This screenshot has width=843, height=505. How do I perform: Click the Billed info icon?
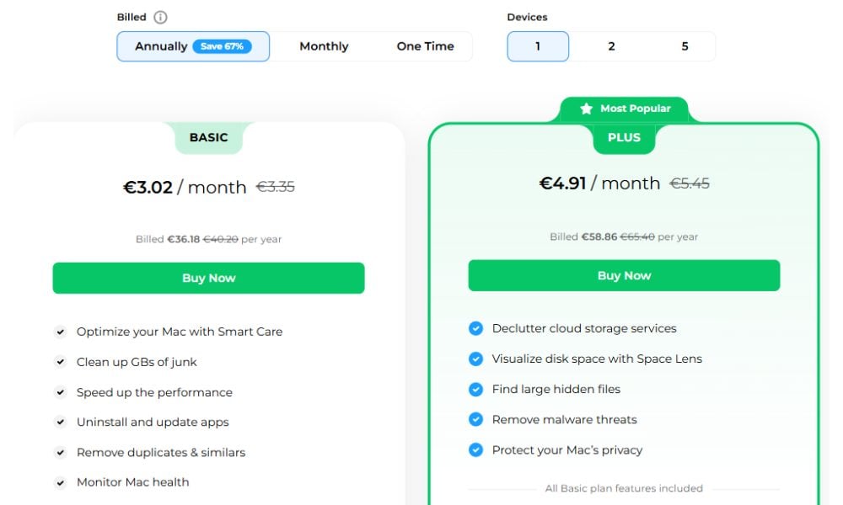pyautogui.click(x=160, y=18)
